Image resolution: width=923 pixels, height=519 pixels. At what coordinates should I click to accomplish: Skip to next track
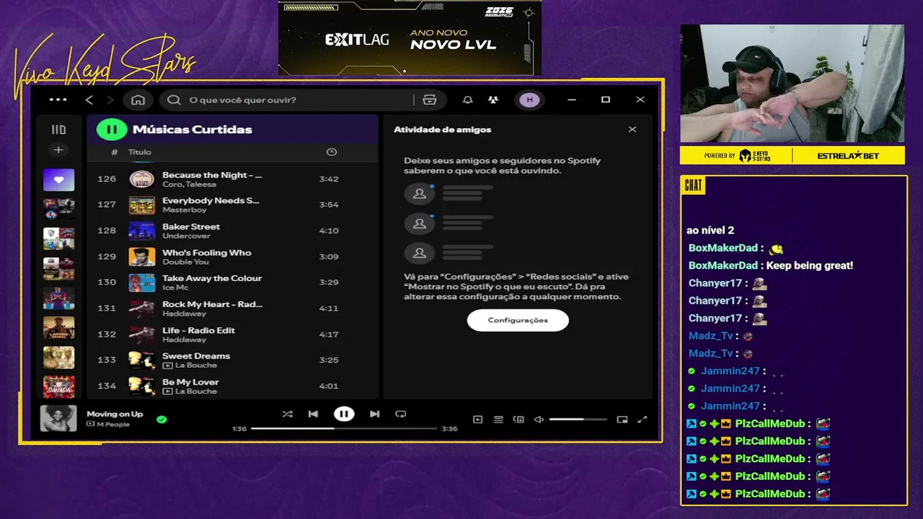tap(374, 414)
